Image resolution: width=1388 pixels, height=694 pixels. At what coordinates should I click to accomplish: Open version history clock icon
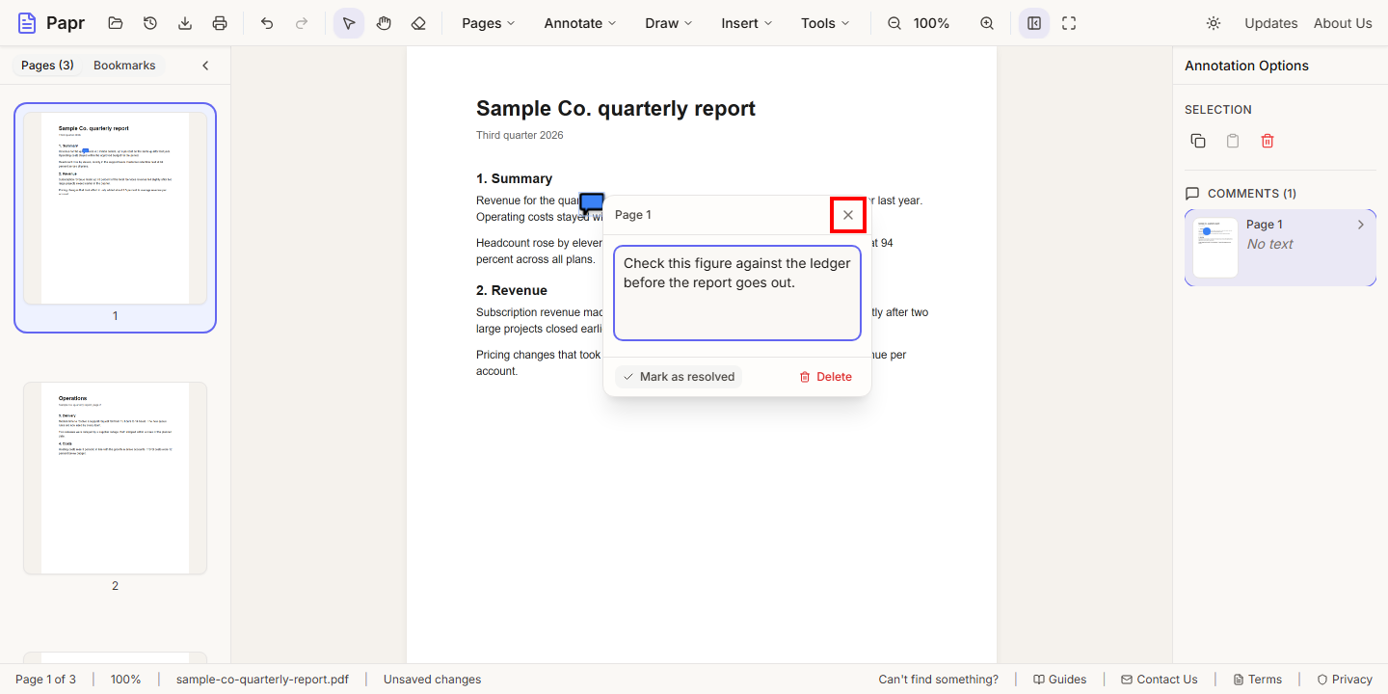click(x=150, y=23)
